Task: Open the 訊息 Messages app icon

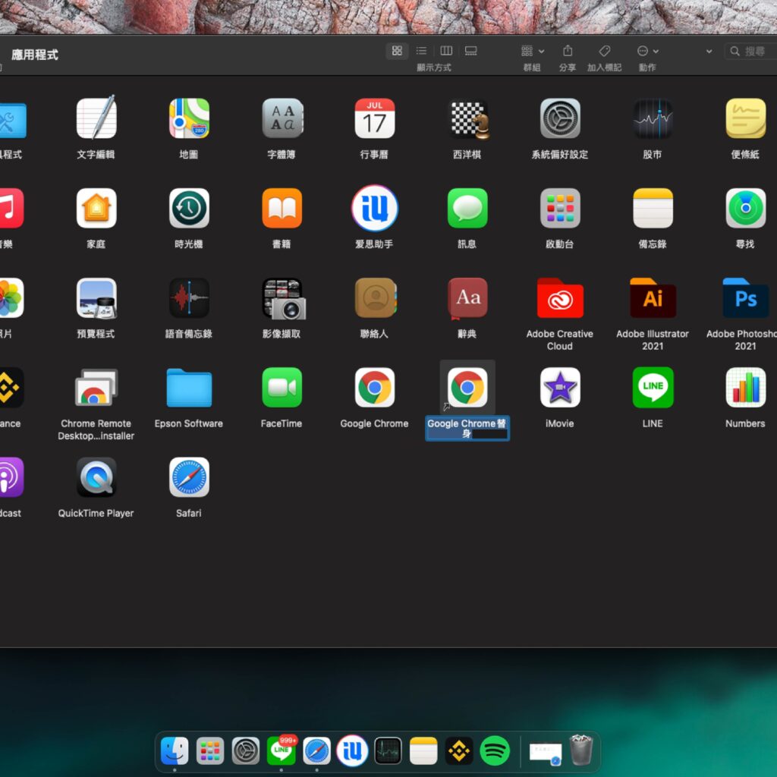Action: tap(467, 208)
